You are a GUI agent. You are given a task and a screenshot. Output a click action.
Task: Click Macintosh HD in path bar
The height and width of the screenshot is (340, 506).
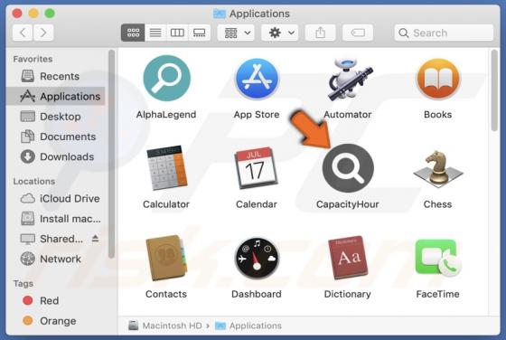(x=165, y=326)
